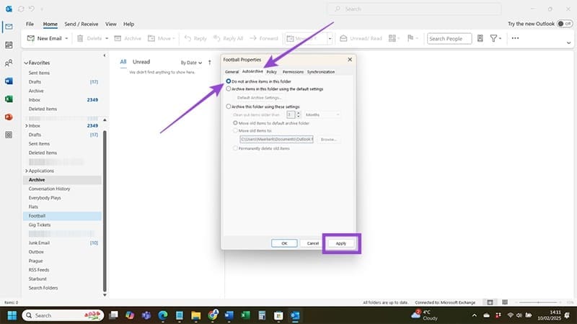This screenshot has height=324, width=577.
Task: Toggle the Try the new Outlook switch
Action: pyautogui.click(x=564, y=24)
